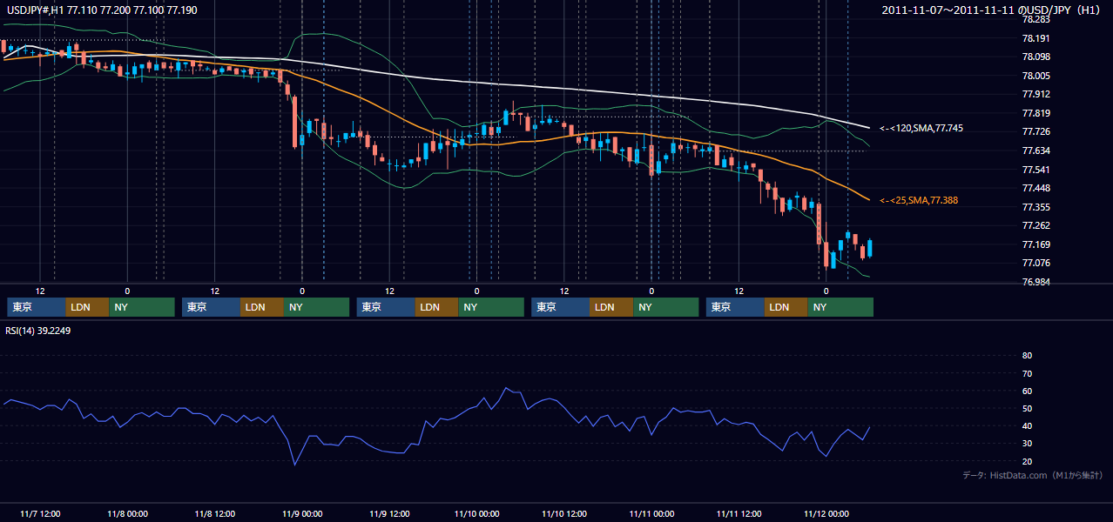Click the 11/7 12:00 time axis label
The width and height of the screenshot is (1113, 522).
[40, 514]
